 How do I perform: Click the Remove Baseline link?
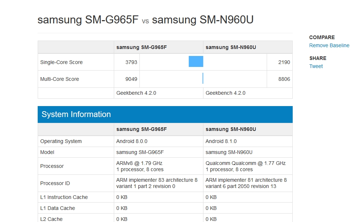point(329,45)
